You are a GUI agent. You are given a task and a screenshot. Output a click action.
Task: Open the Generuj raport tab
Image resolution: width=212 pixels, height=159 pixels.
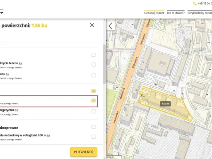pos(154,13)
